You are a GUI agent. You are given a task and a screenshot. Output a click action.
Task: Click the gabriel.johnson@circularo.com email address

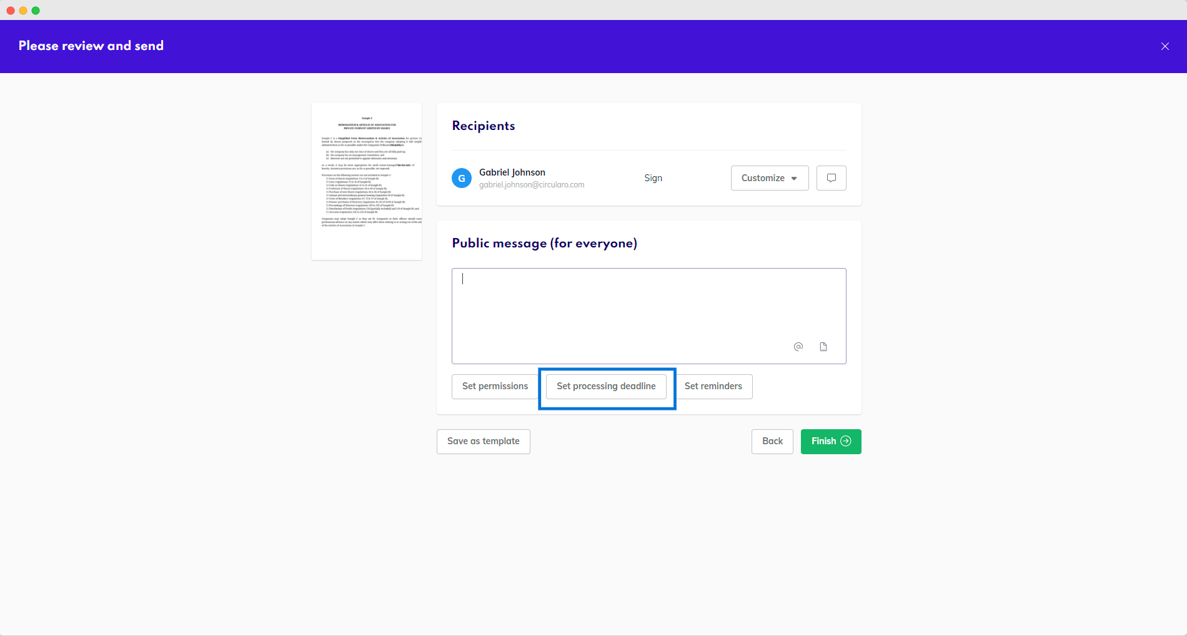[x=531, y=185]
